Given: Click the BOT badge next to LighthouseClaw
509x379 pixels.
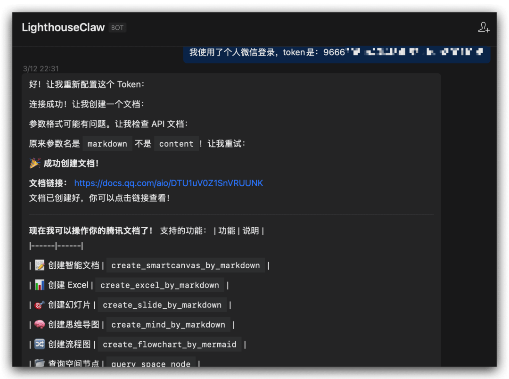Looking at the screenshot, I should point(117,27).
